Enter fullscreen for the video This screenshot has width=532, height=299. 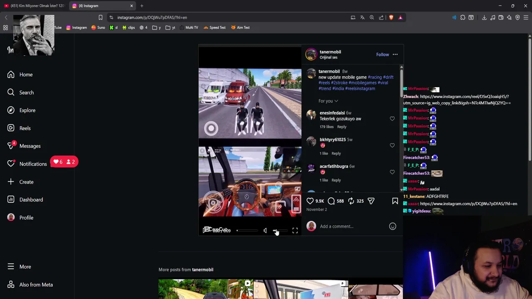click(295, 230)
